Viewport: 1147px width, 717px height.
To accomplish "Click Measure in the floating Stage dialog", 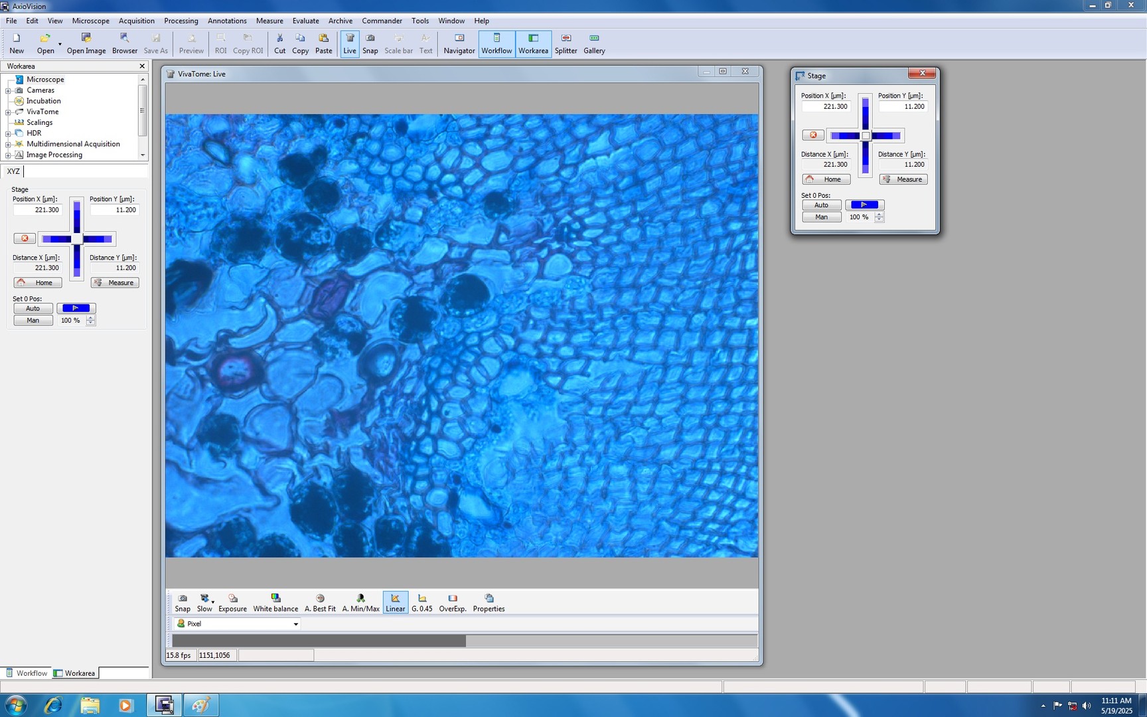I will point(903,179).
